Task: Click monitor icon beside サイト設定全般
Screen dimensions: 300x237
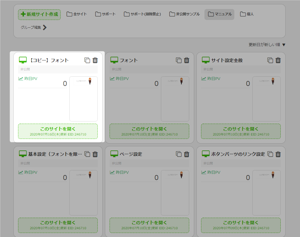Action: click(206, 60)
